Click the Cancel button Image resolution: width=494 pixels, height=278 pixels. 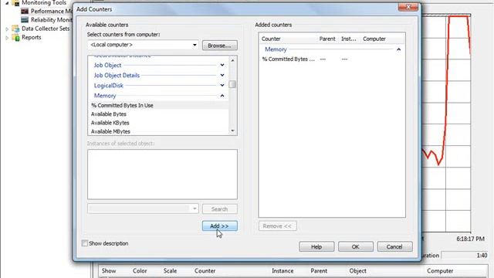[394, 246]
